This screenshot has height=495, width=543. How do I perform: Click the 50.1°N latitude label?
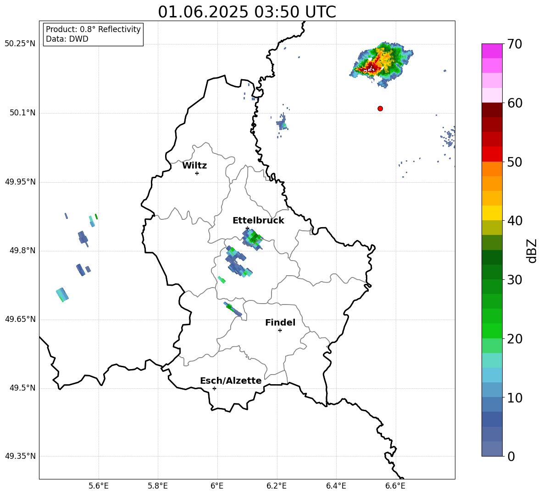click(x=22, y=113)
